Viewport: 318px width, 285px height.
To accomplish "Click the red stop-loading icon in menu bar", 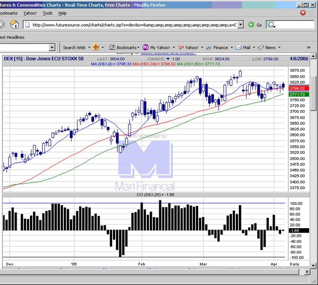I will (x=303, y=13).
